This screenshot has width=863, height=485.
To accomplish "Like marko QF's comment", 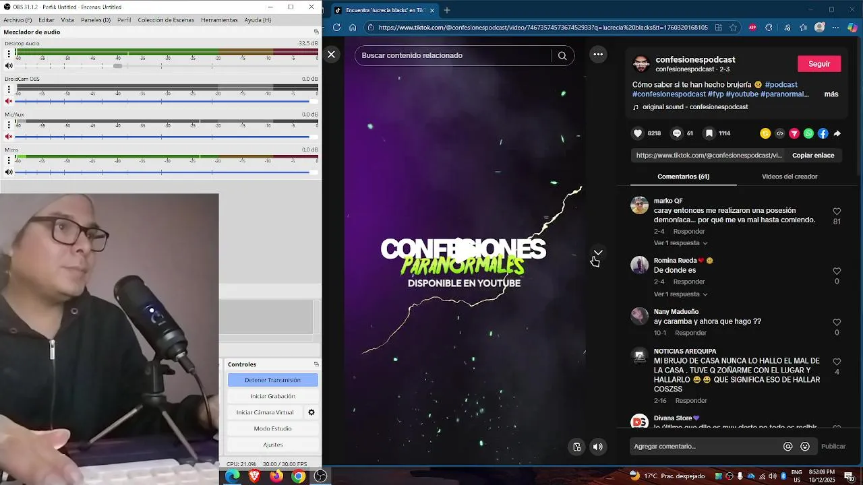I will (x=837, y=212).
